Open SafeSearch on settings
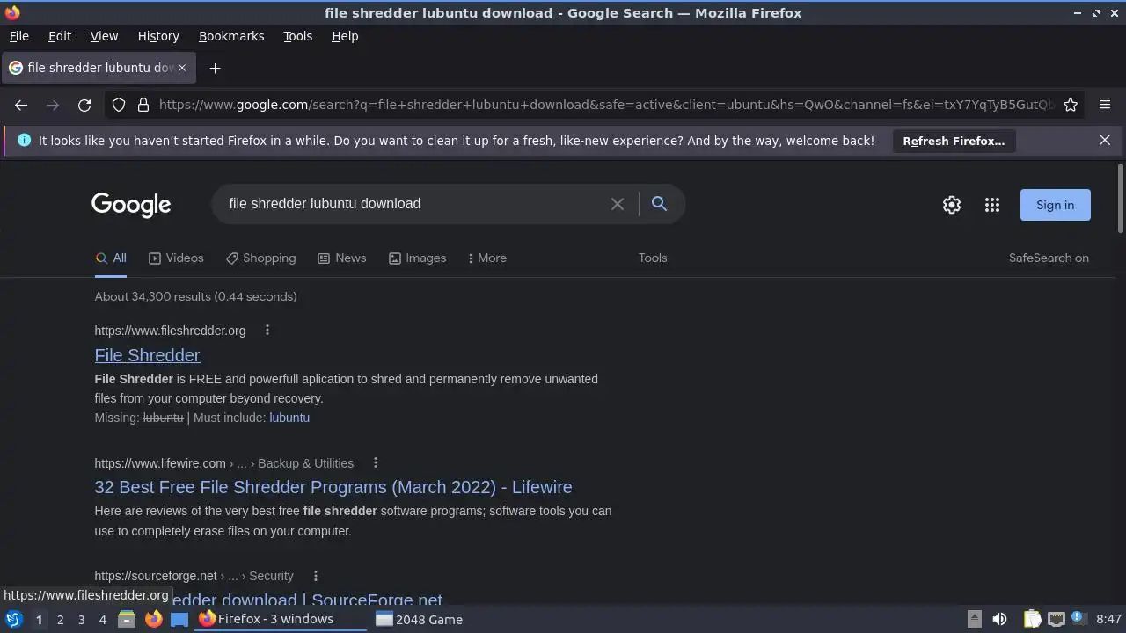Image resolution: width=1126 pixels, height=633 pixels. click(x=1049, y=258)
